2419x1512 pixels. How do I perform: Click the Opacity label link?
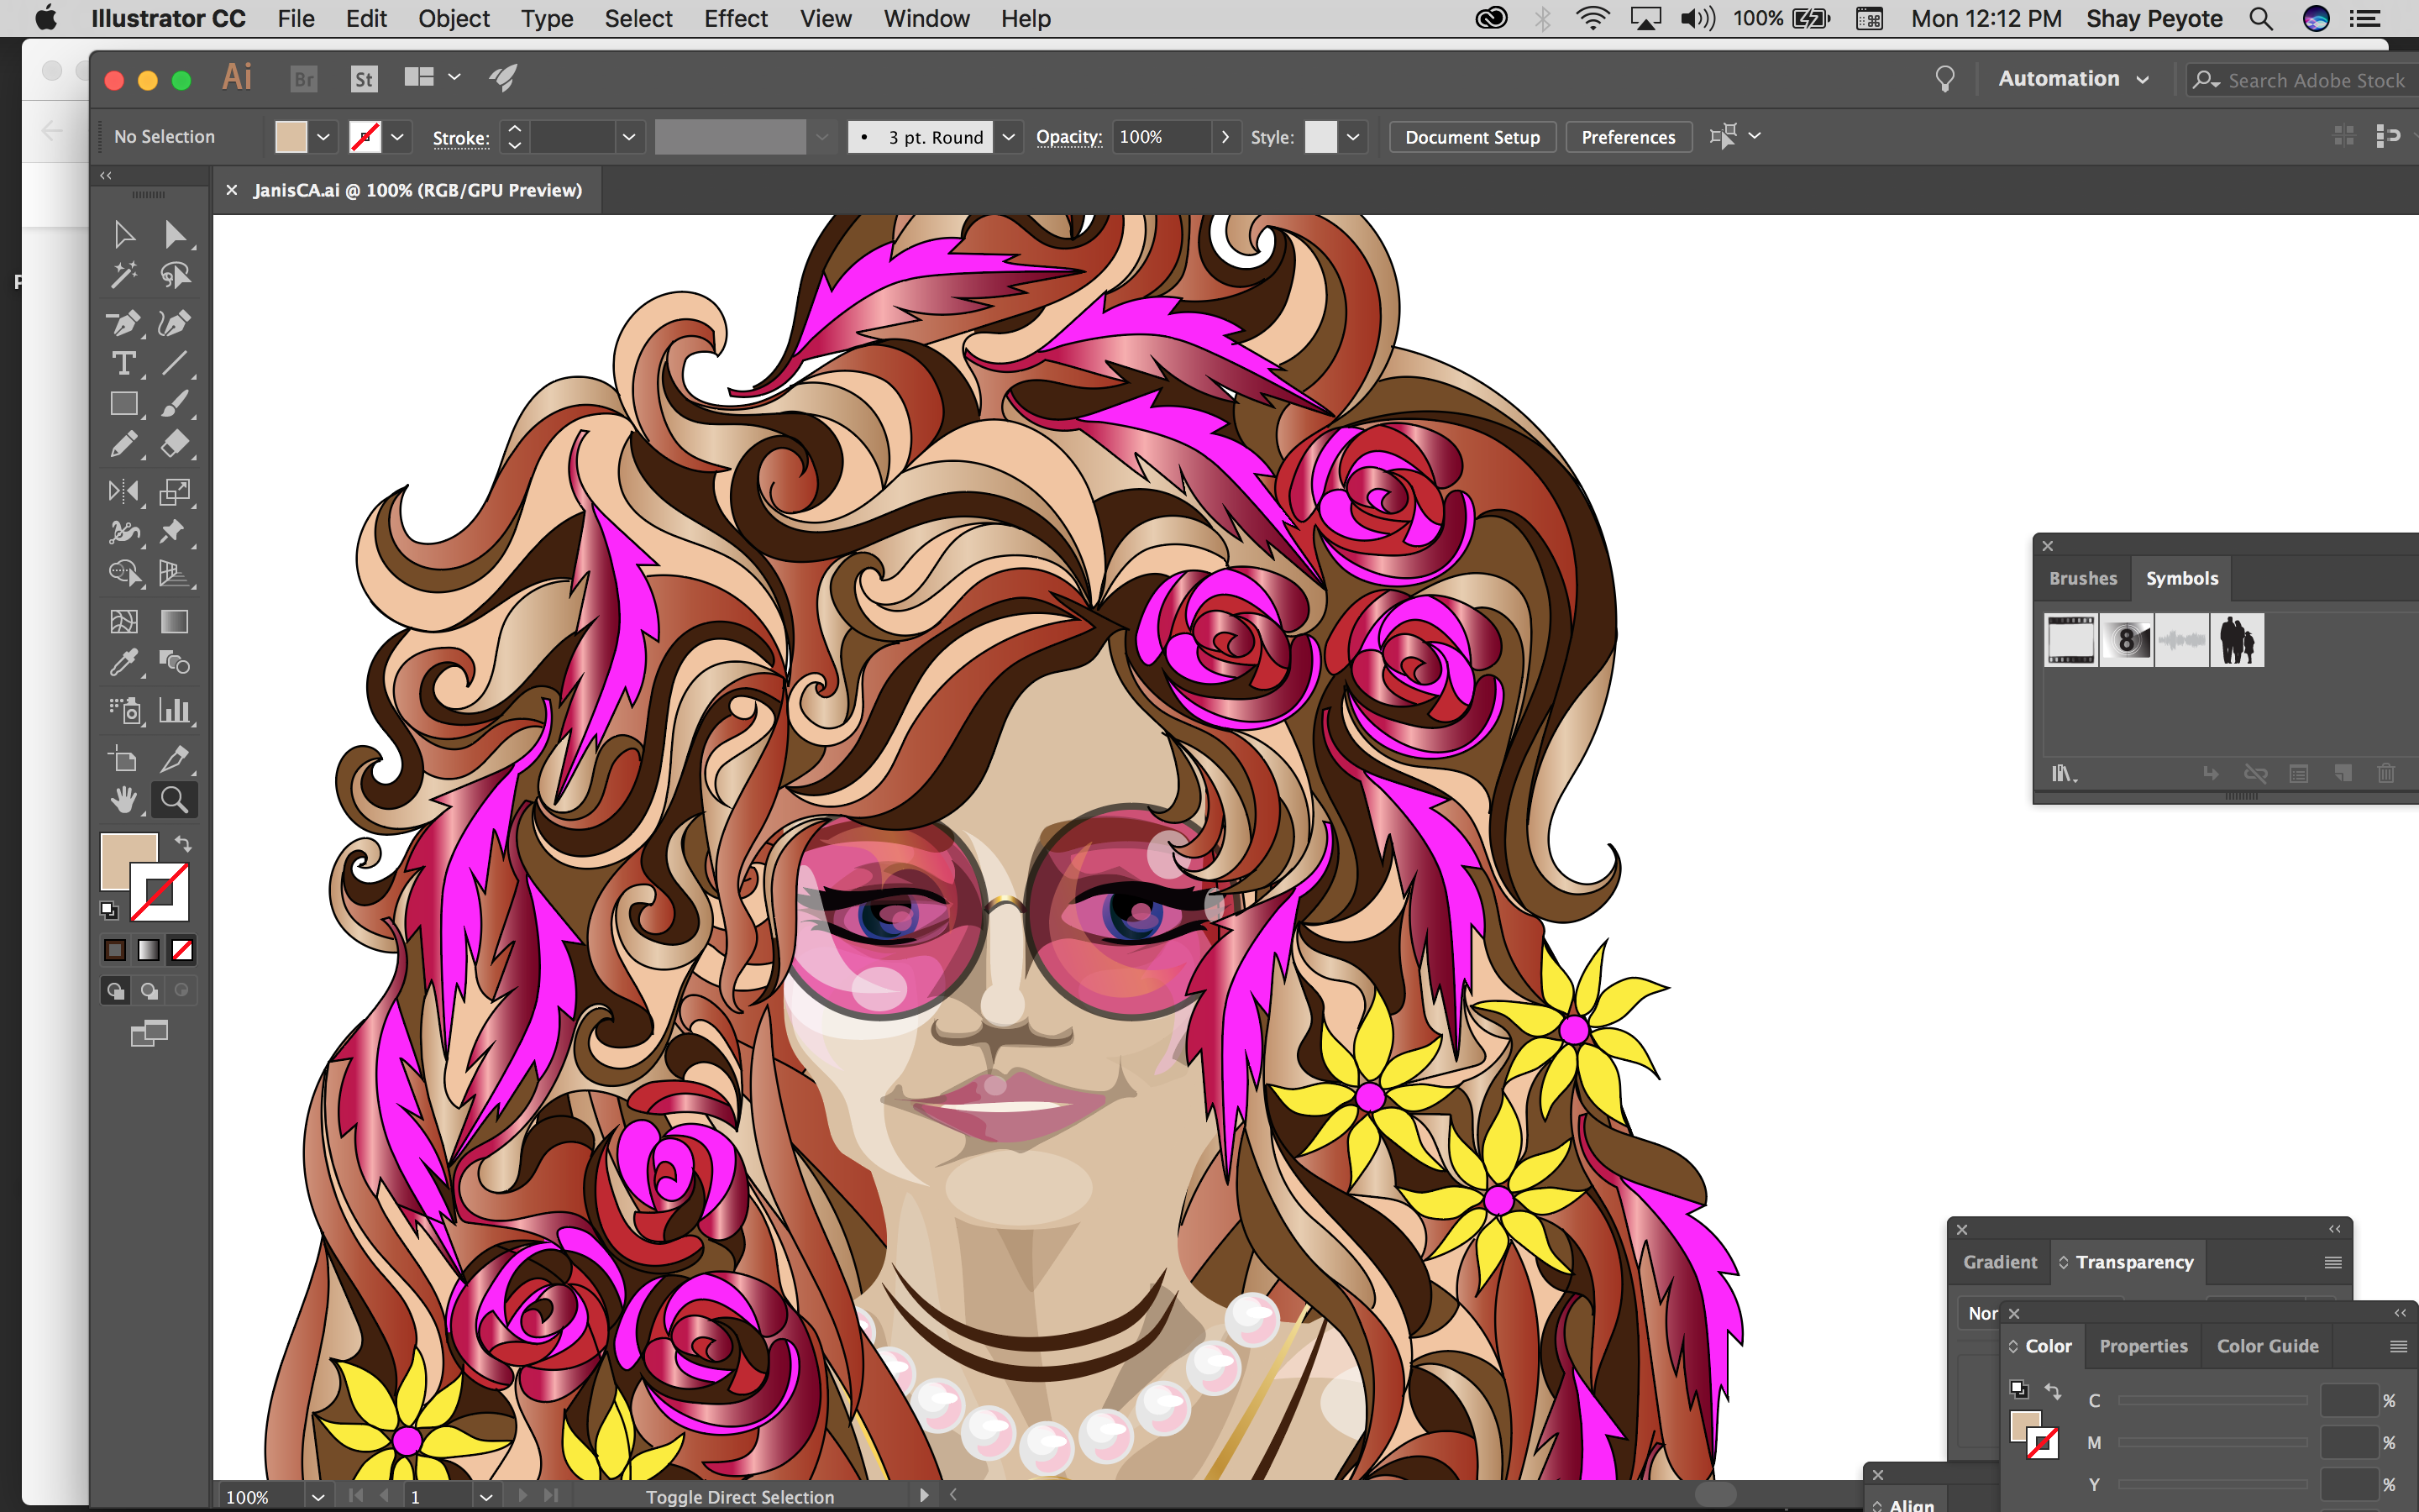(1068, 137)
